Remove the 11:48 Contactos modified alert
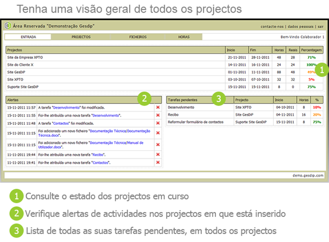The height and width of the screenshot is (242, 329). [158, 123]
